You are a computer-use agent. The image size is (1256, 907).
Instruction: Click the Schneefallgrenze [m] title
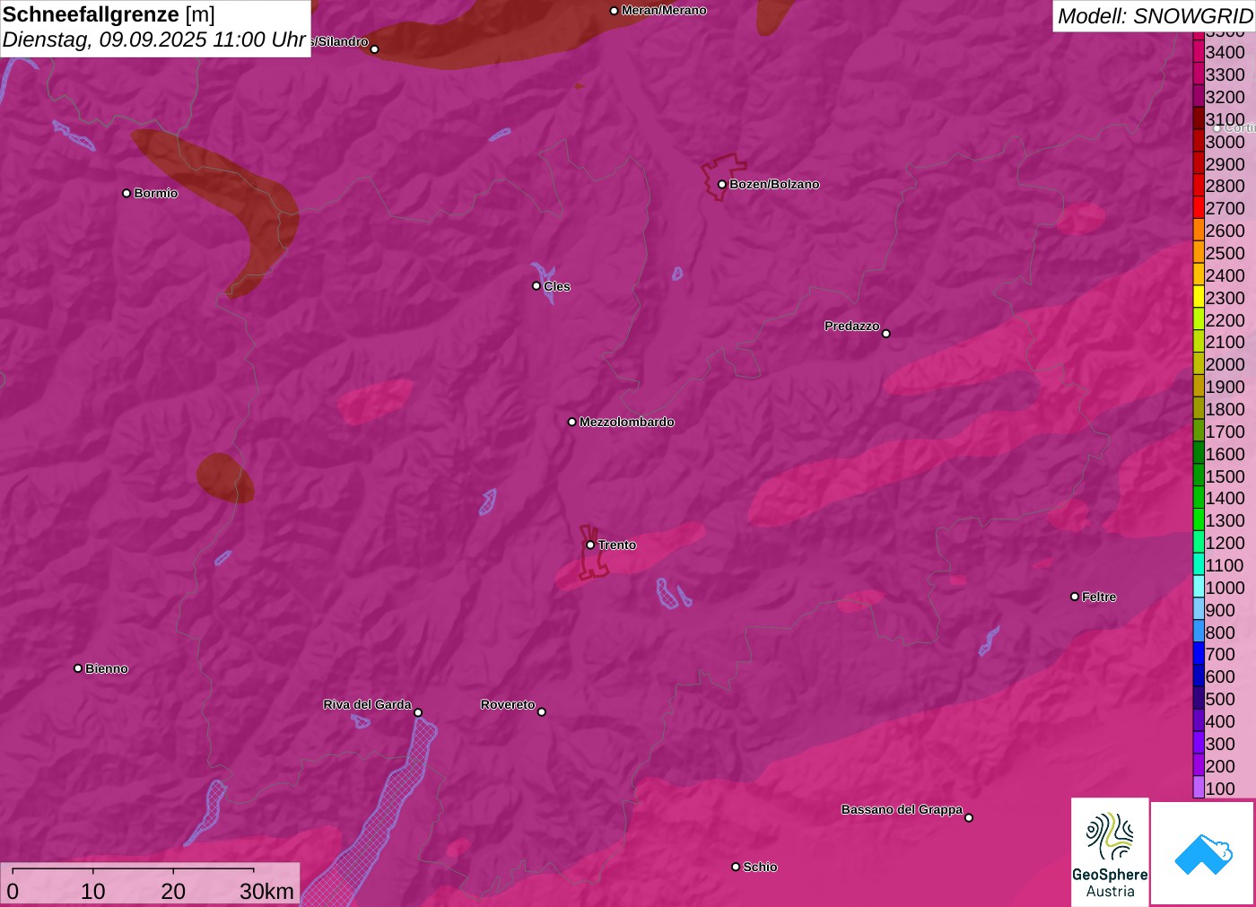(x=109, y=14)
